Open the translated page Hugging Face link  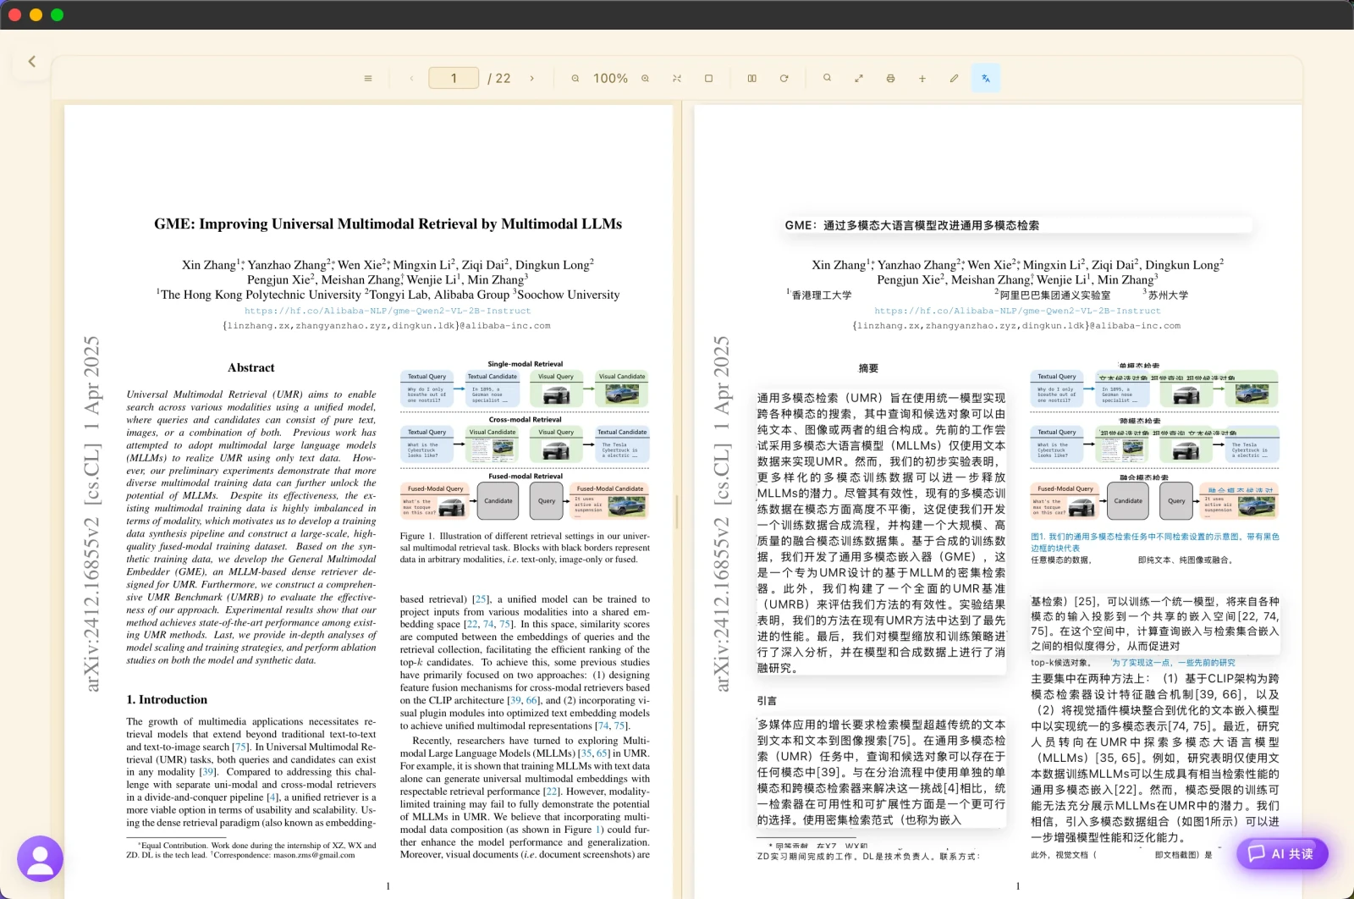[1017, 311]
